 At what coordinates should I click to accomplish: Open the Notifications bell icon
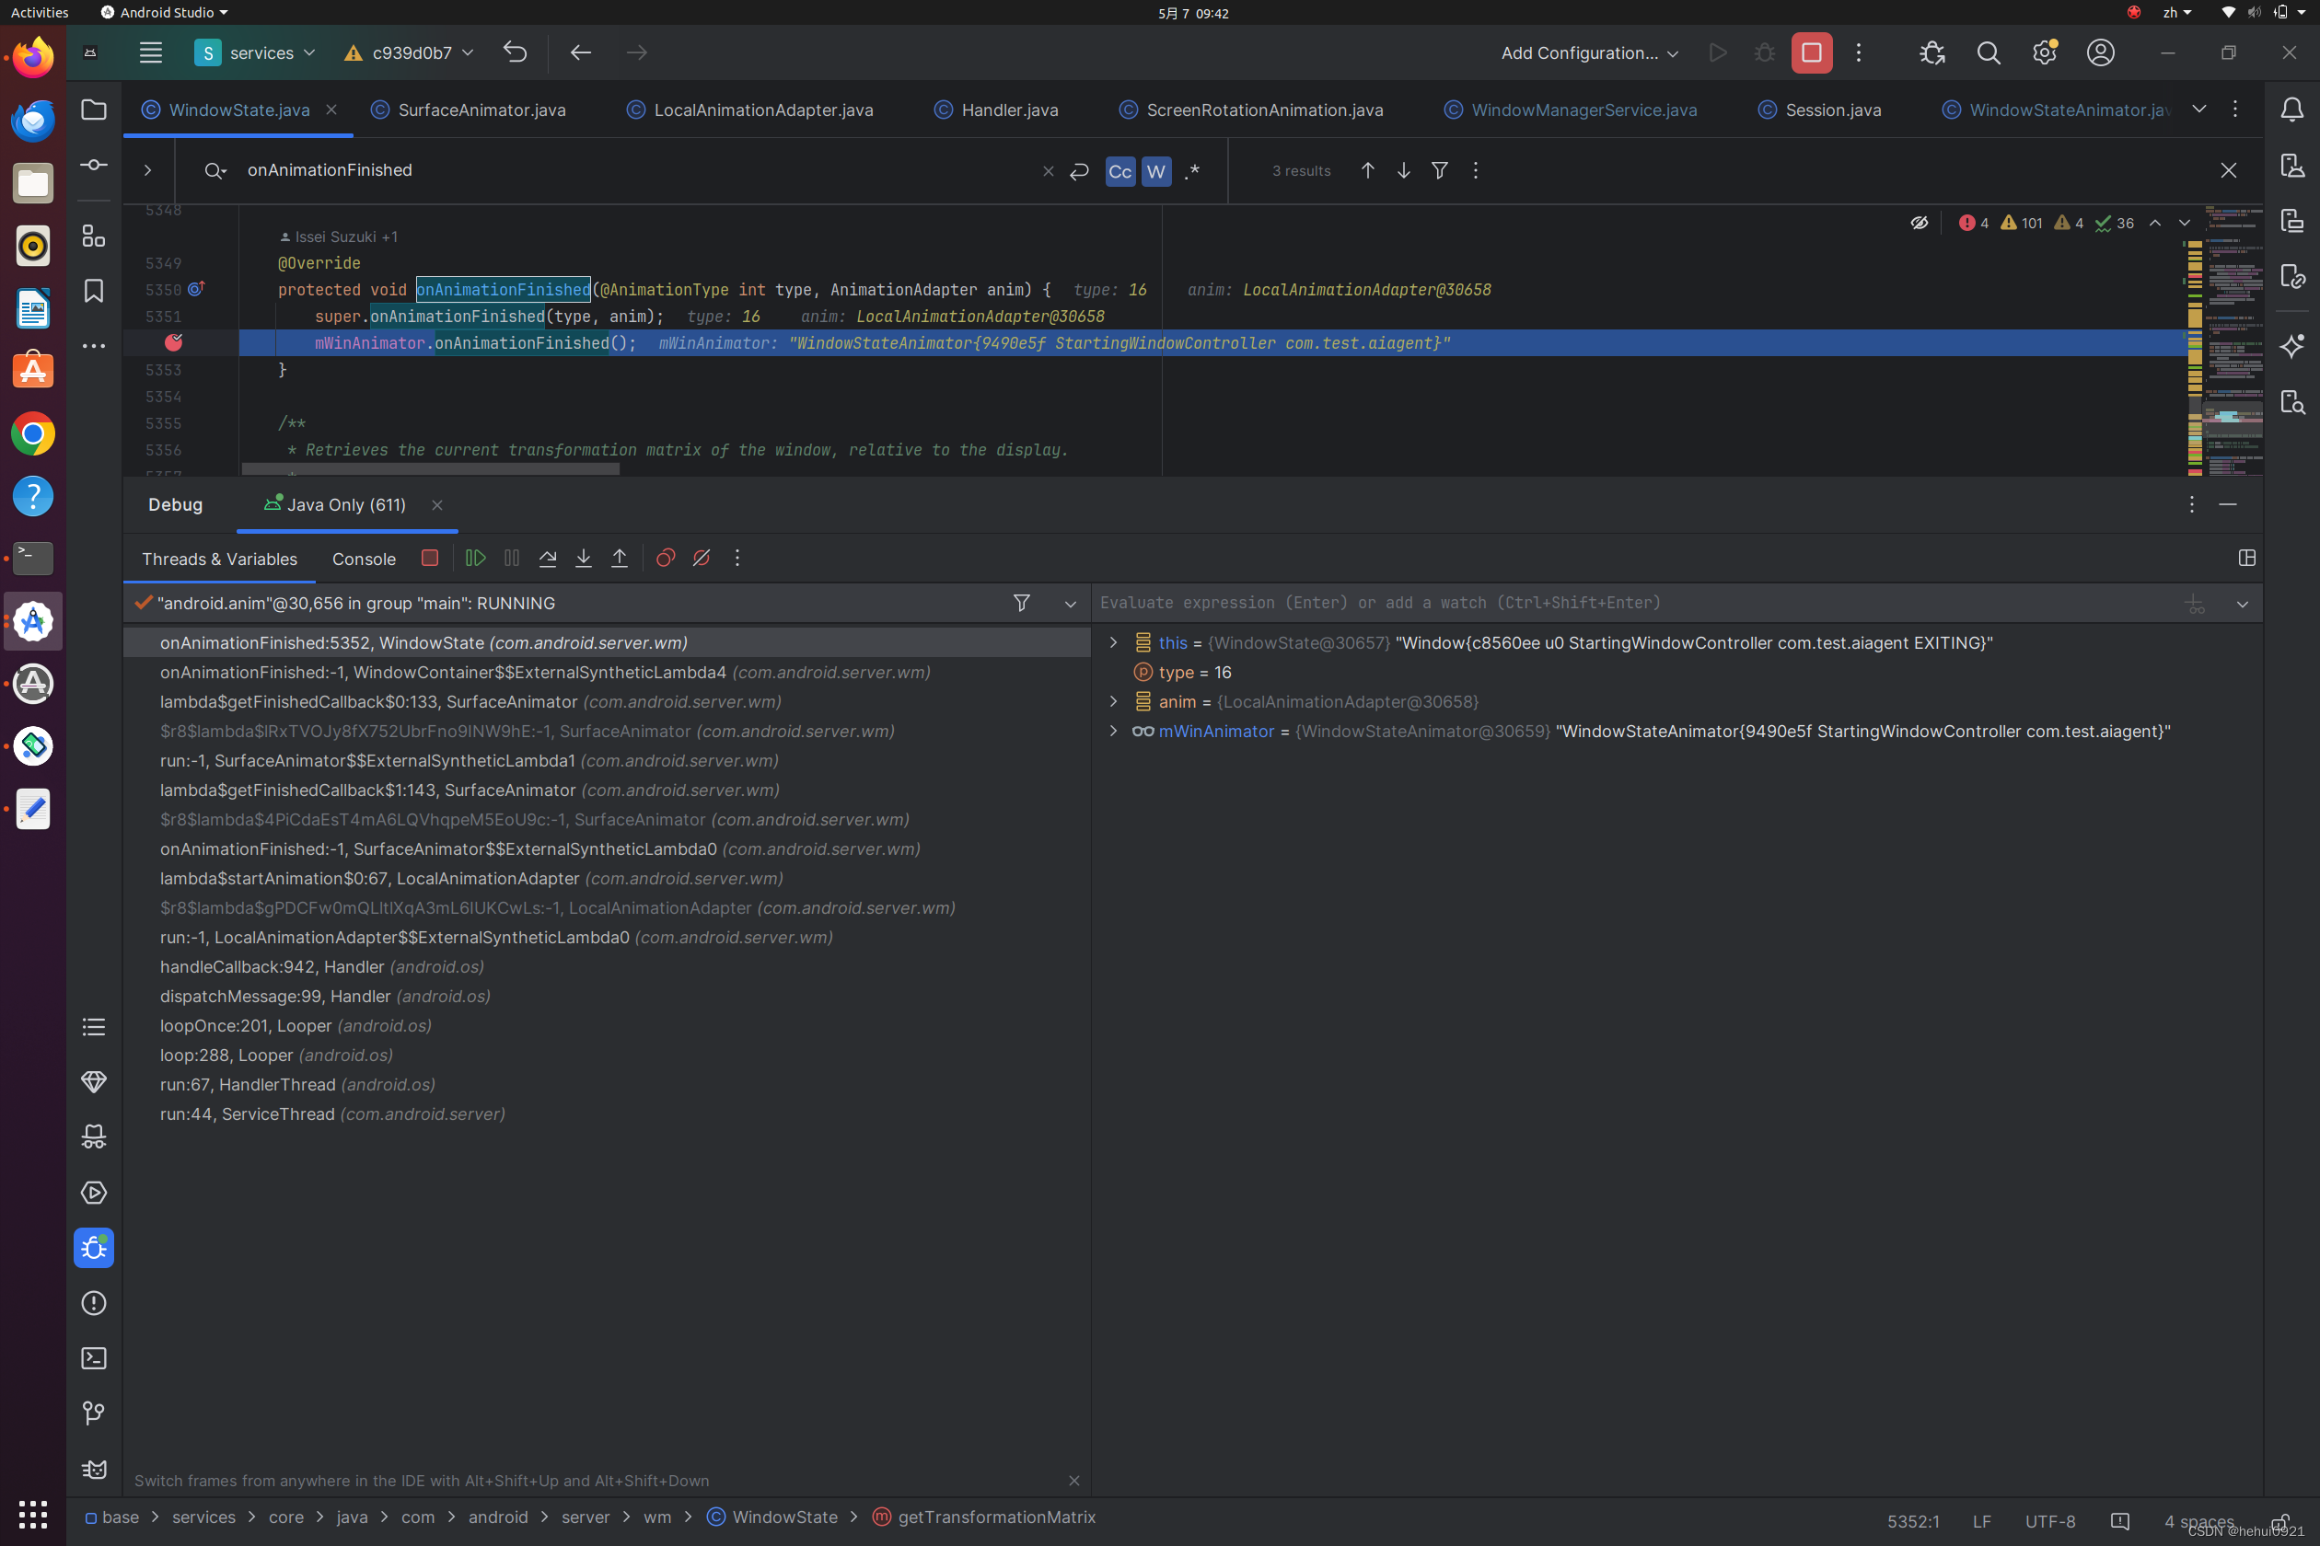point(2292,110)
